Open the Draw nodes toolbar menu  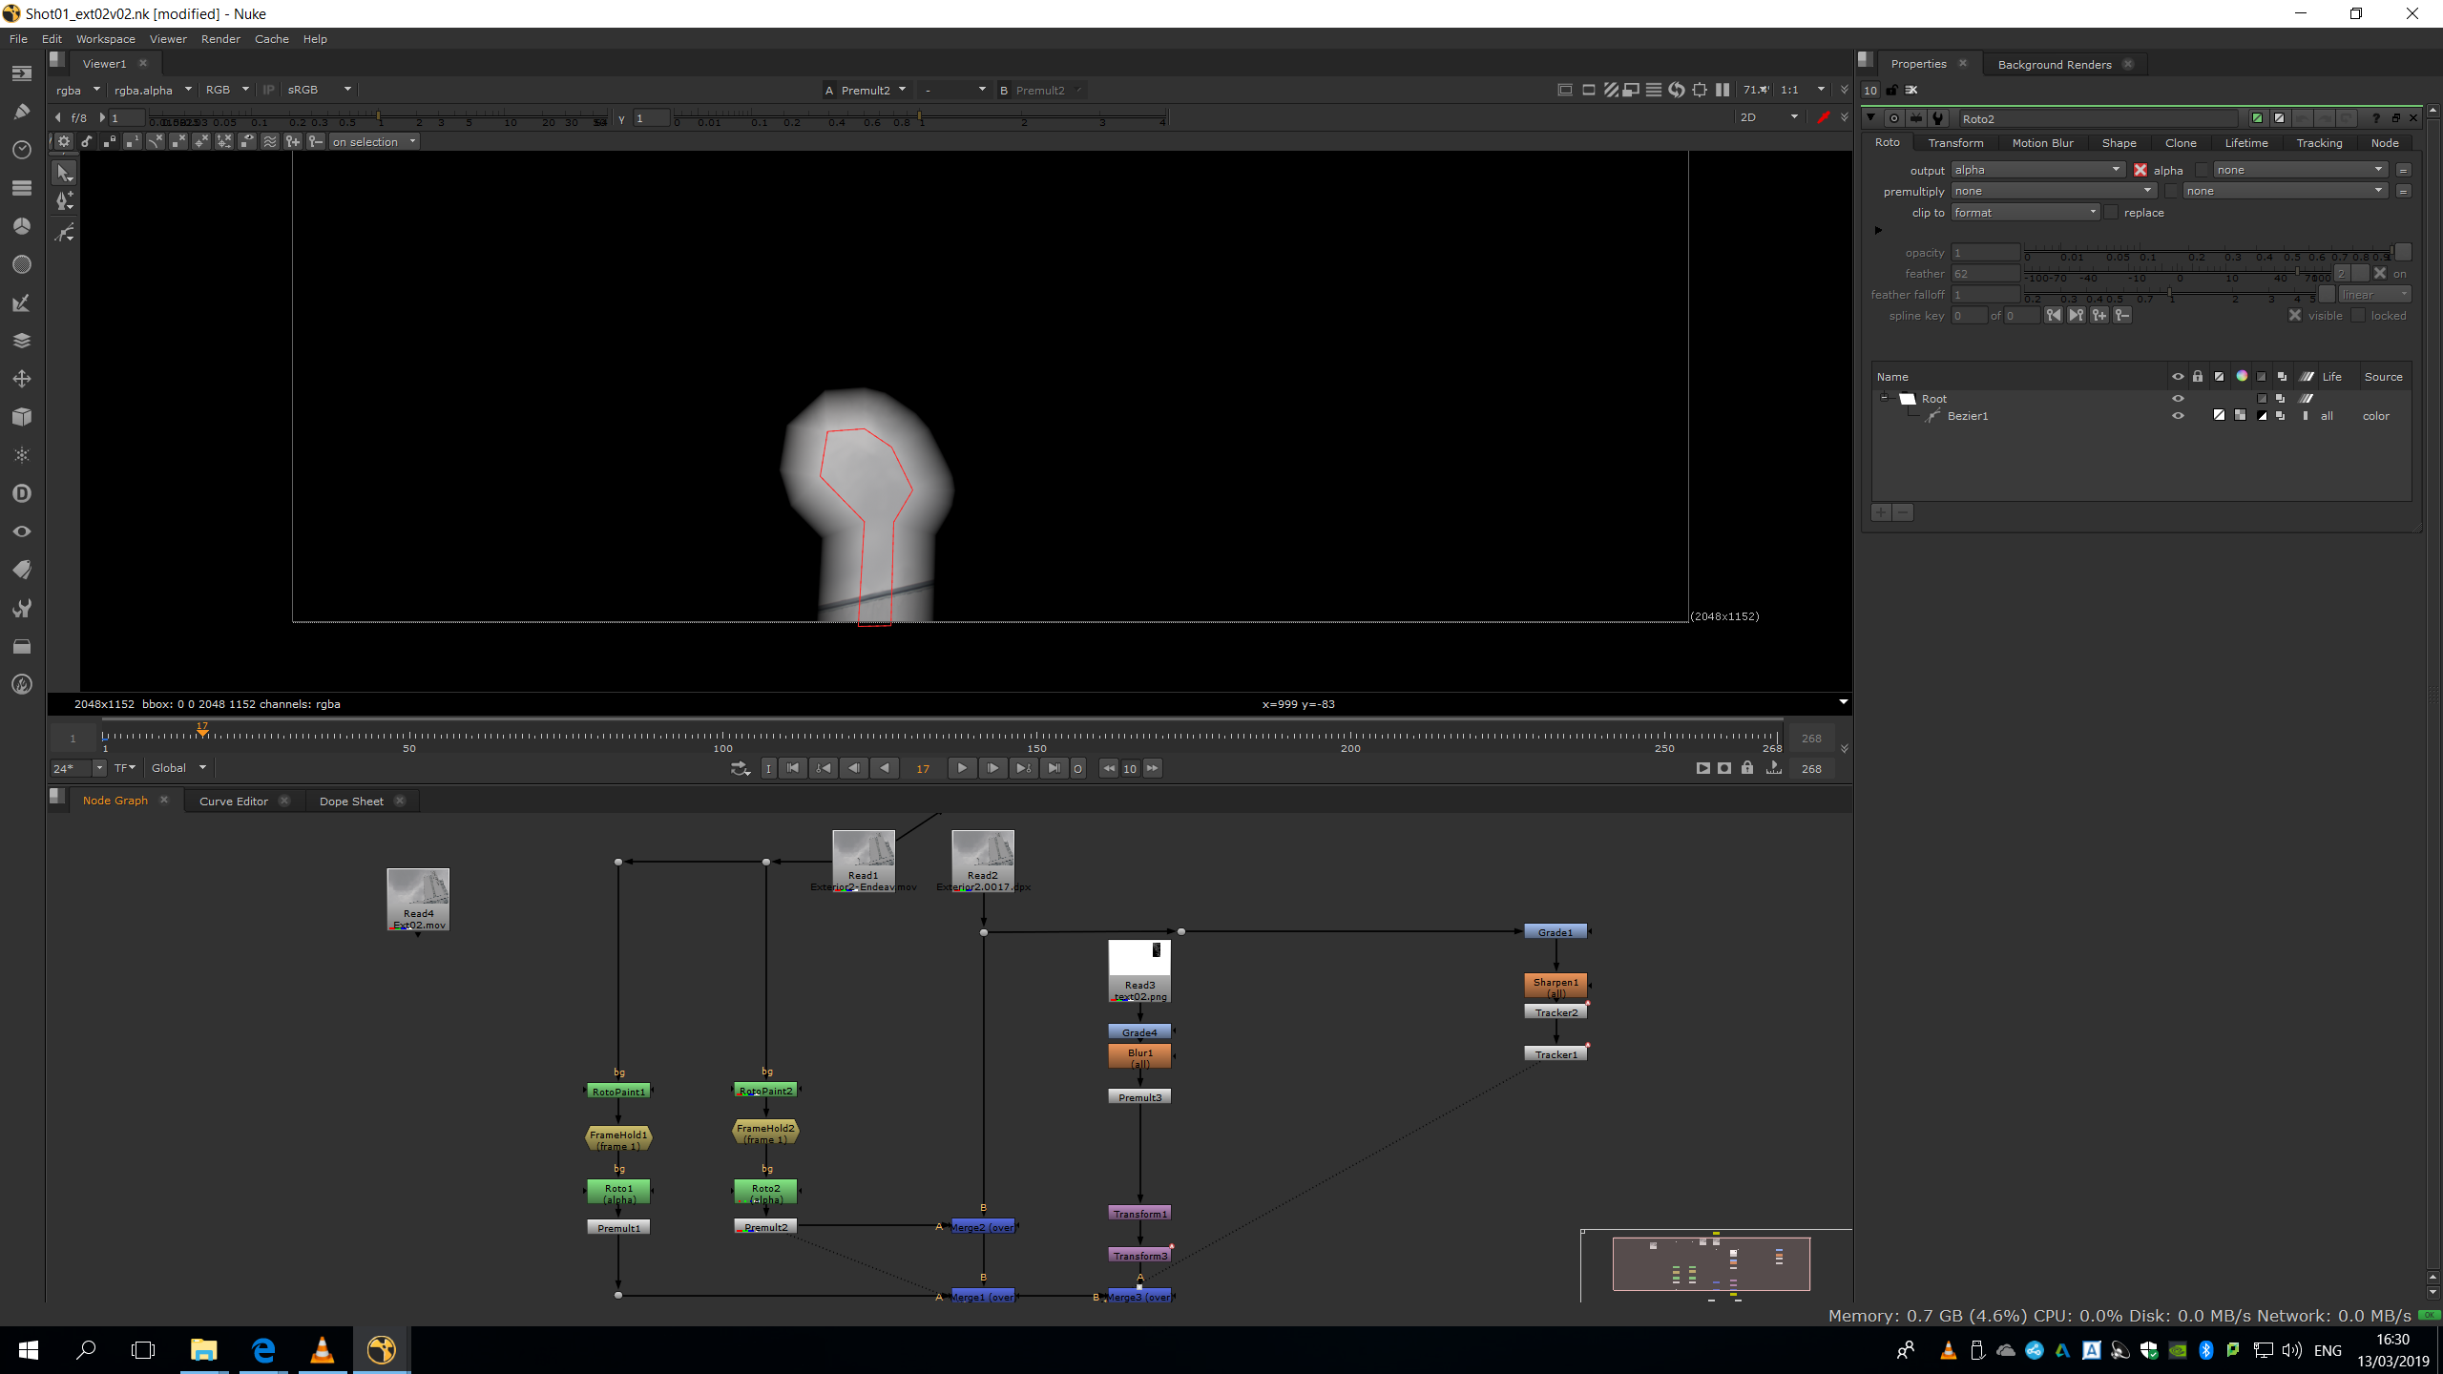coord(22,112)
